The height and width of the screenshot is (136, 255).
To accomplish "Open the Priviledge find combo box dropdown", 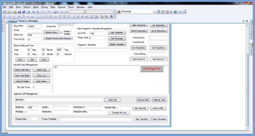I will [x=154, y=12].
